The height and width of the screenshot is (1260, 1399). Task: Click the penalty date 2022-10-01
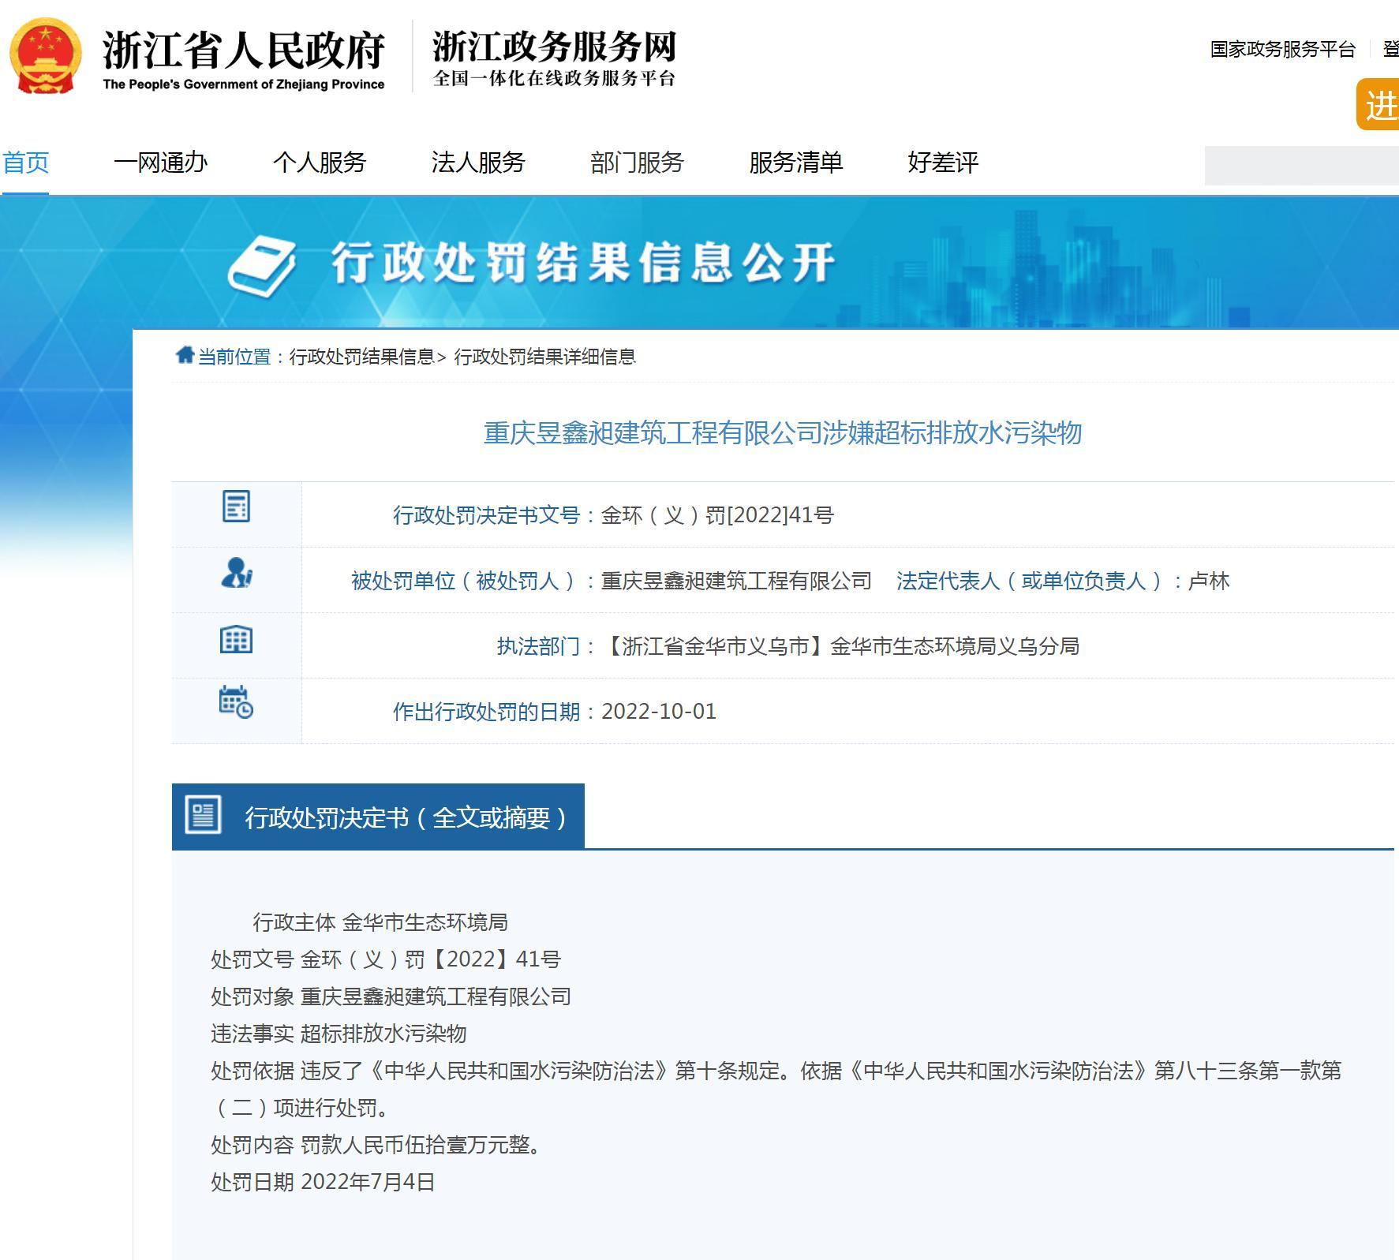(x=659, y=712)
